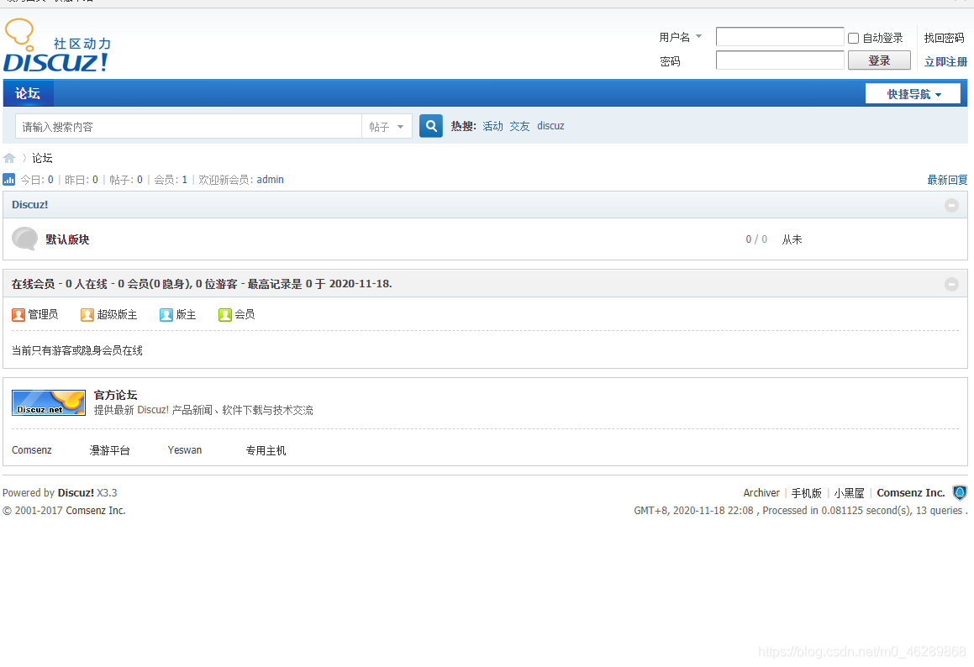Viewport: 974px width, 667px height.
Task: Open the 小黑屋 footer link
Action: tap(849, 493)
